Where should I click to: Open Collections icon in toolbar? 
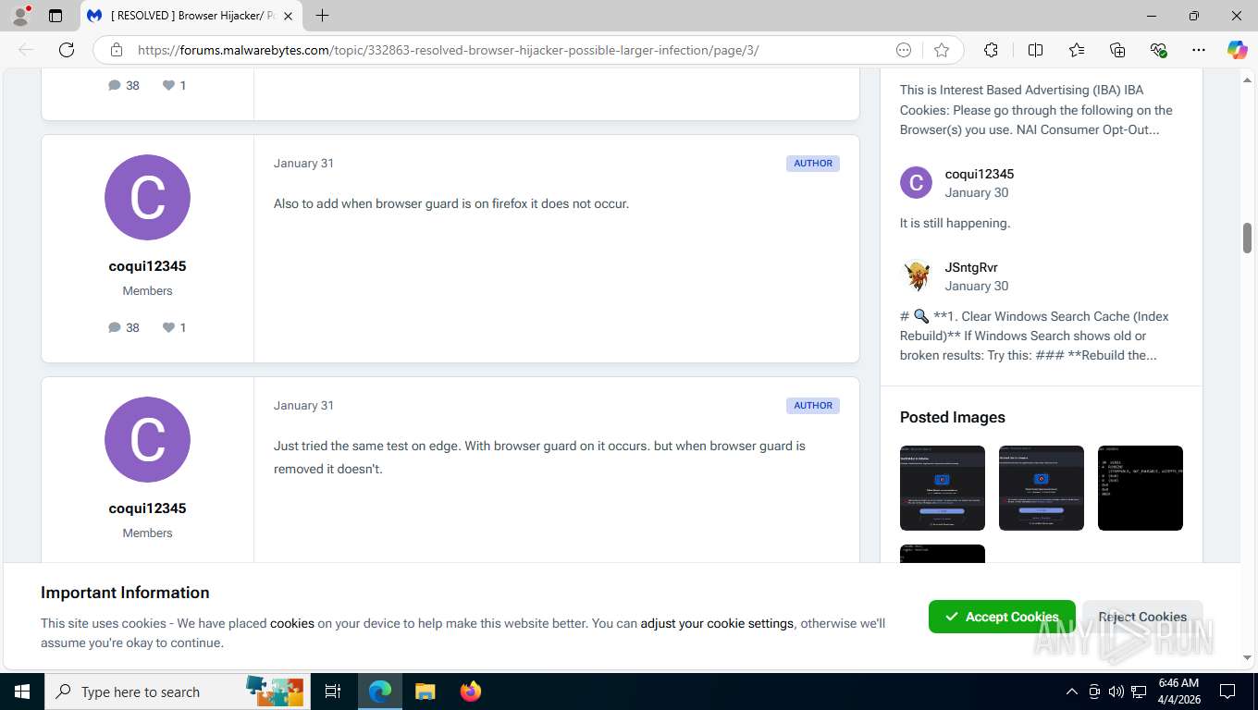point(1117,50)
